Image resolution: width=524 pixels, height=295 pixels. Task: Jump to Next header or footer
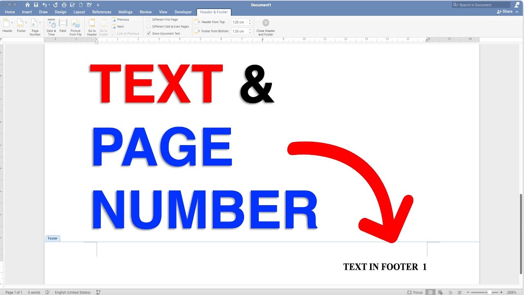coord(118,27)
